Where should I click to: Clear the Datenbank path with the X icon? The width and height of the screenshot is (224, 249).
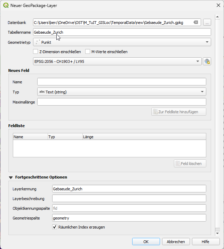point(196,22)
